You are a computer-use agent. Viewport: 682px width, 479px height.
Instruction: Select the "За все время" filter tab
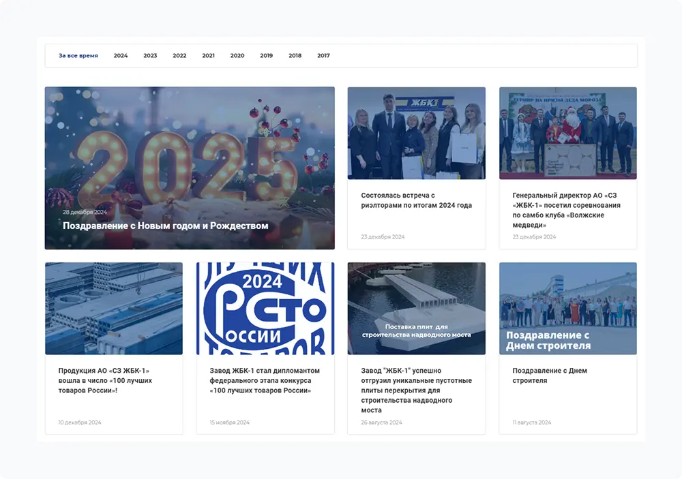[x=78, y=56]
